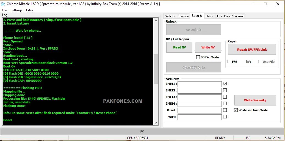Screen dimensions: 285x141
Task: Check the IMEI4 checkbox
Action: tap(225, 104)
